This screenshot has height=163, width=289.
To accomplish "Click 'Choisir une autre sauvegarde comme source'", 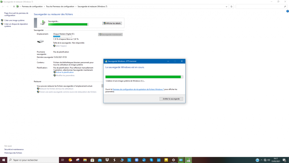I will (x=68, y=92).
